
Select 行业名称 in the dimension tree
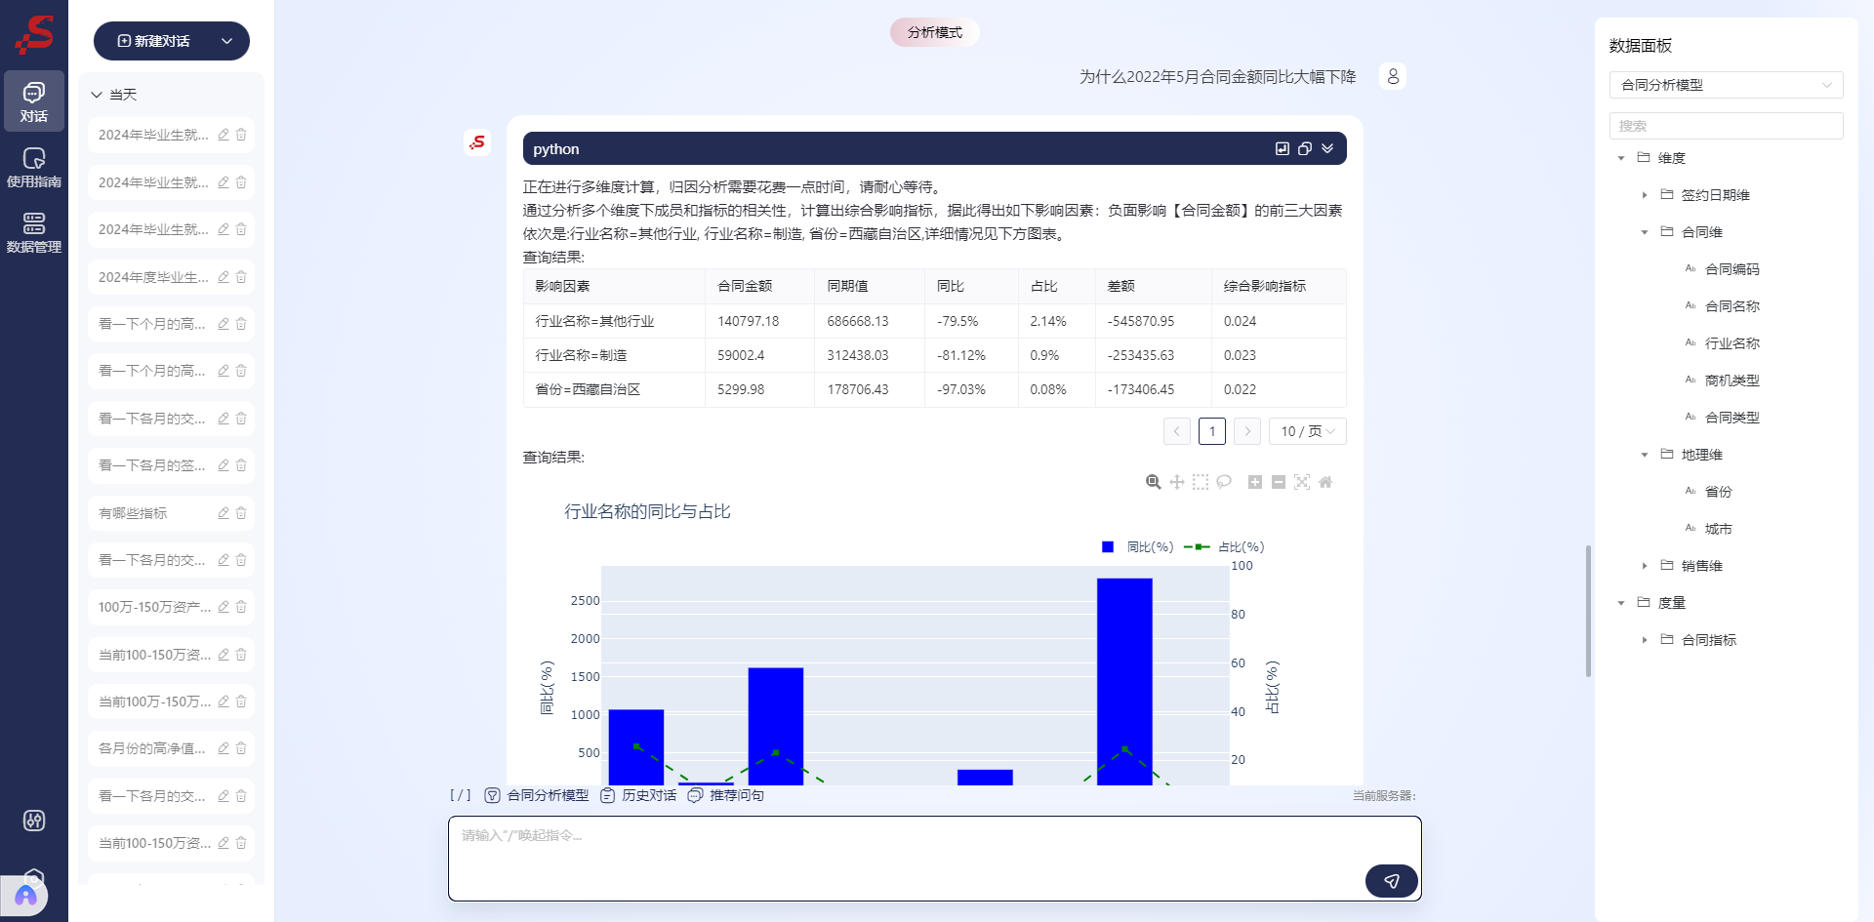pos(1731,343)
